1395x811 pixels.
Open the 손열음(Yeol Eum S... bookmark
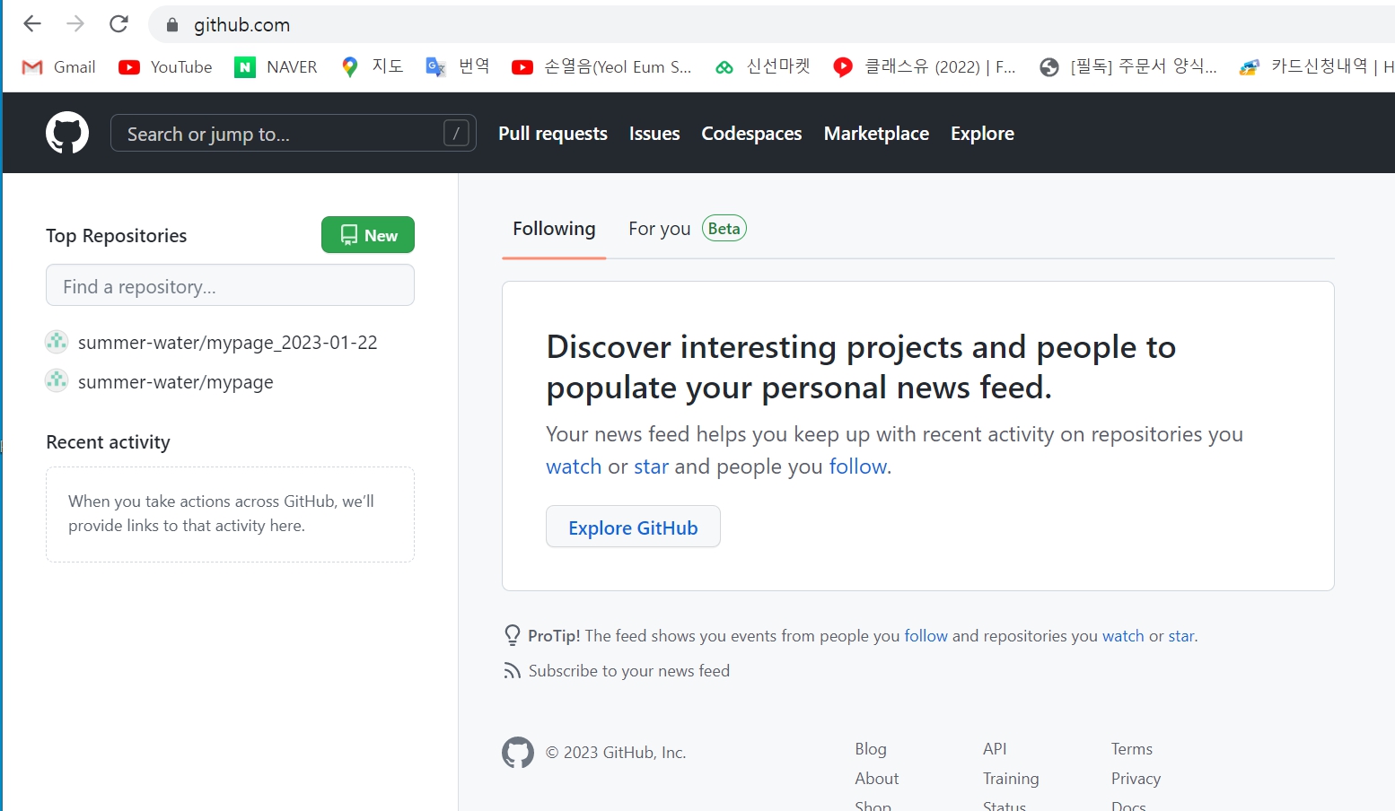(x=601, y=67)
